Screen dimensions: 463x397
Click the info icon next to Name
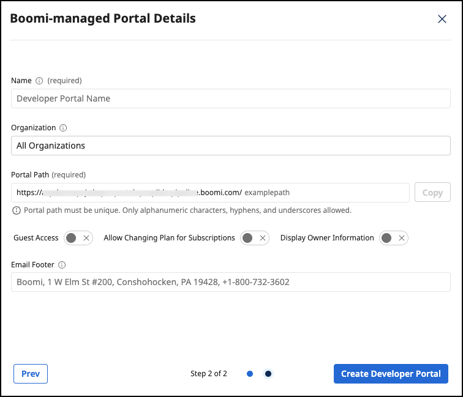[x=39, y=81]
